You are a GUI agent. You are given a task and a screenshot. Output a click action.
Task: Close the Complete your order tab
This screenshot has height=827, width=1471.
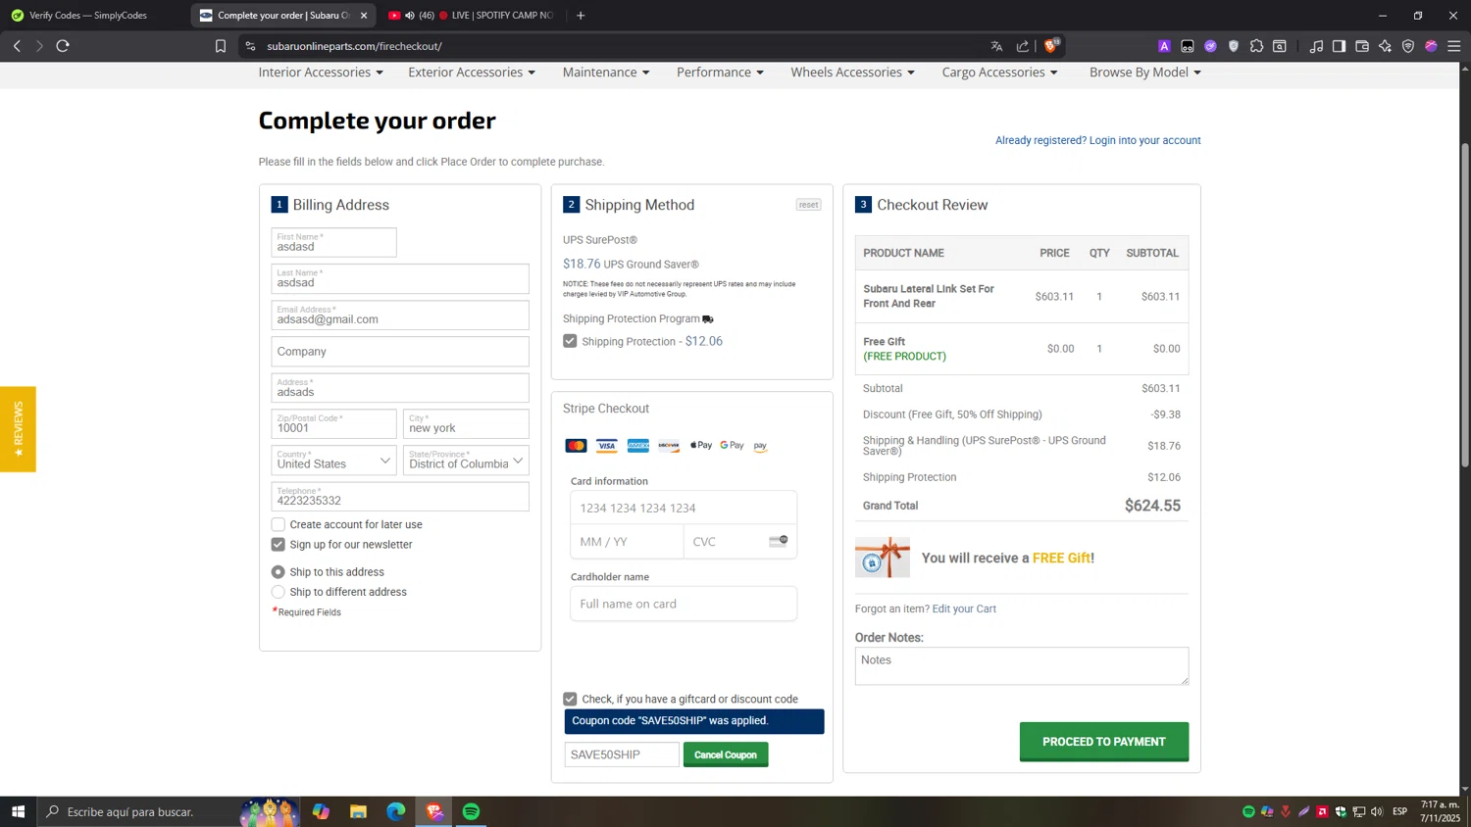[364, 15]
